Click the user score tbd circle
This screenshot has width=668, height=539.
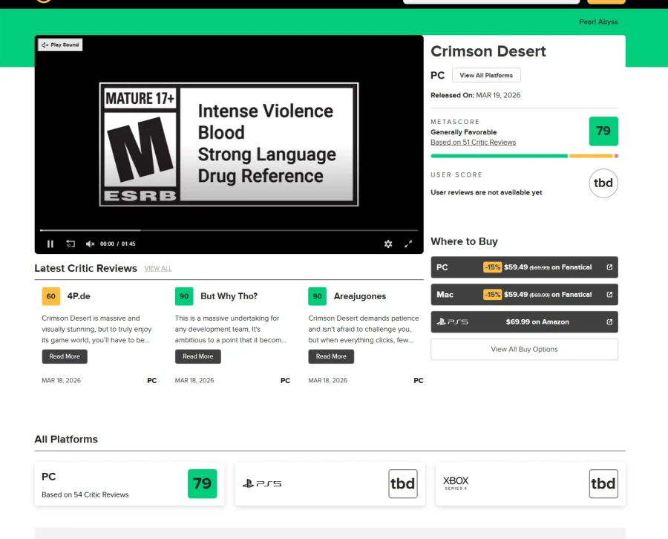[603, 183]
